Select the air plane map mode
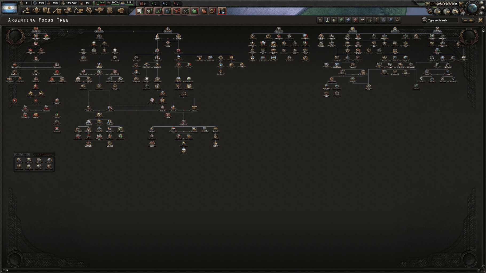Viewport: 486px width, 273px height. pos(455,12)
